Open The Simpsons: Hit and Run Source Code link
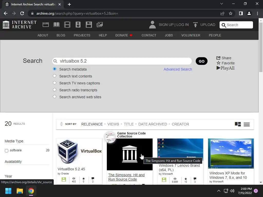Screen dimensions: 263x197 tap(126, 177)
